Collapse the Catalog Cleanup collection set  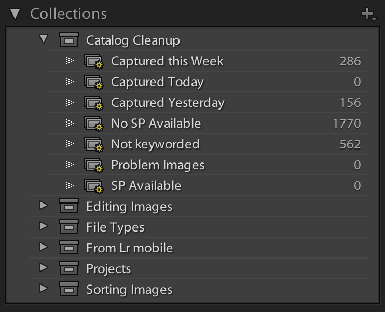(x=44, y=39)
